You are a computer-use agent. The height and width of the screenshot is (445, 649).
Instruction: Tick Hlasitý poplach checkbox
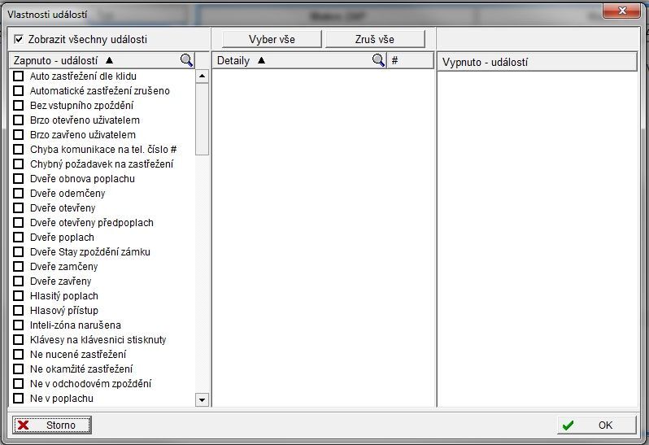[19, 296]
